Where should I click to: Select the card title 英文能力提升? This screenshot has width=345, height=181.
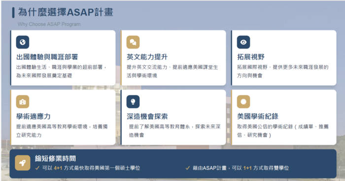147,57
